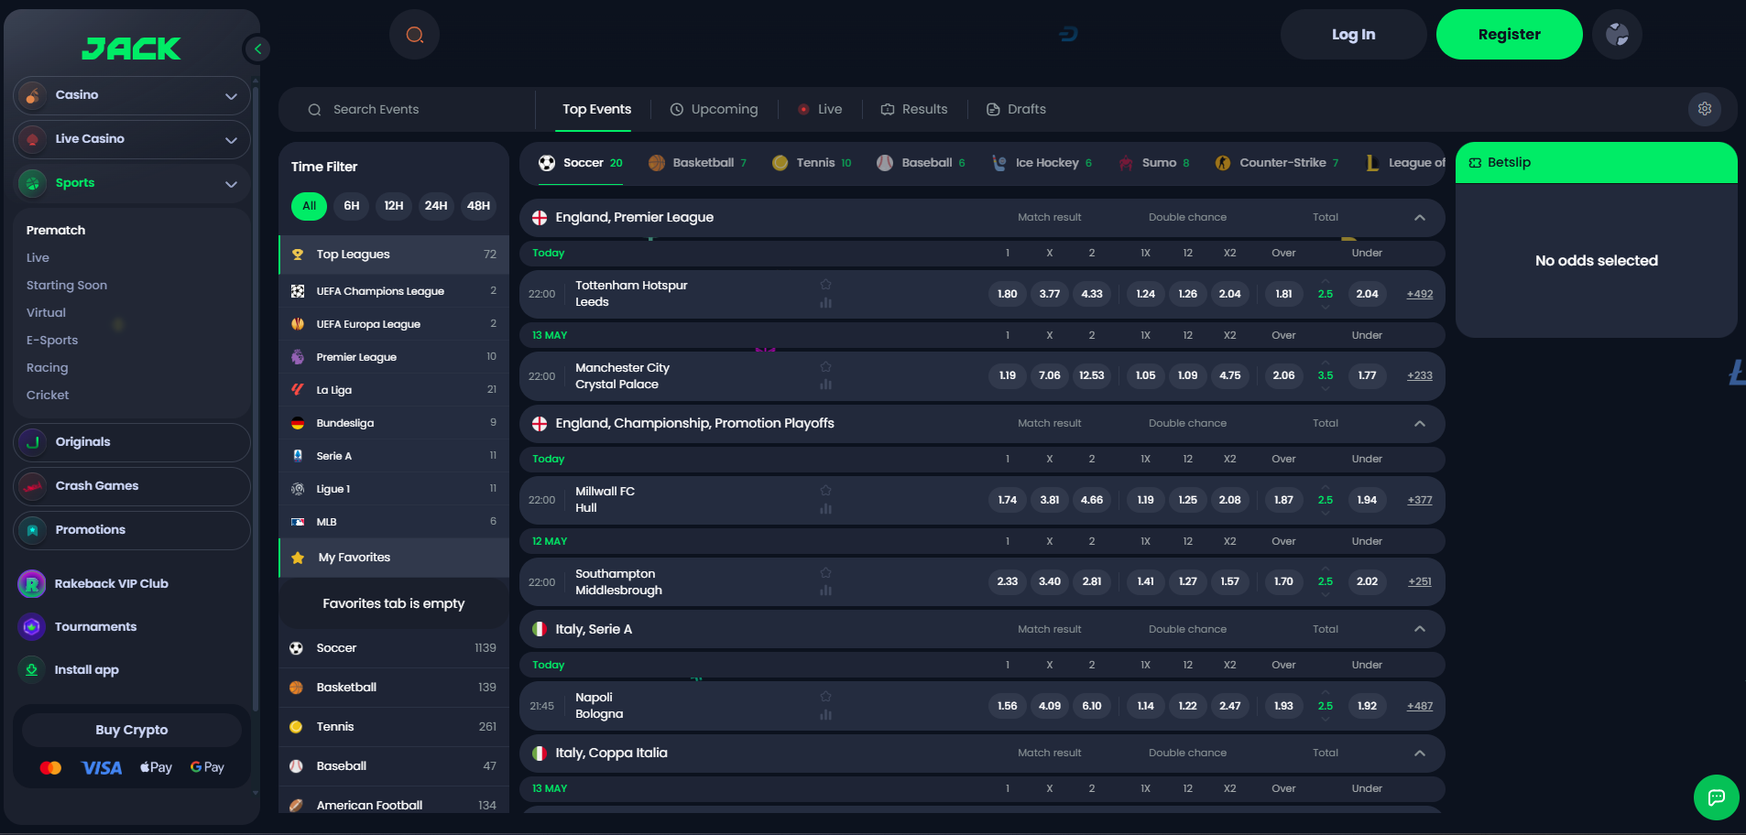View statistics for Manchester City vs Crystal Palace
The image size is (1746, 835).
tap(825, 385)
